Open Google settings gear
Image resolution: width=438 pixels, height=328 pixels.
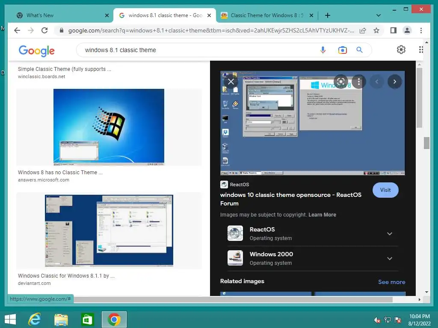click(401, 50)
